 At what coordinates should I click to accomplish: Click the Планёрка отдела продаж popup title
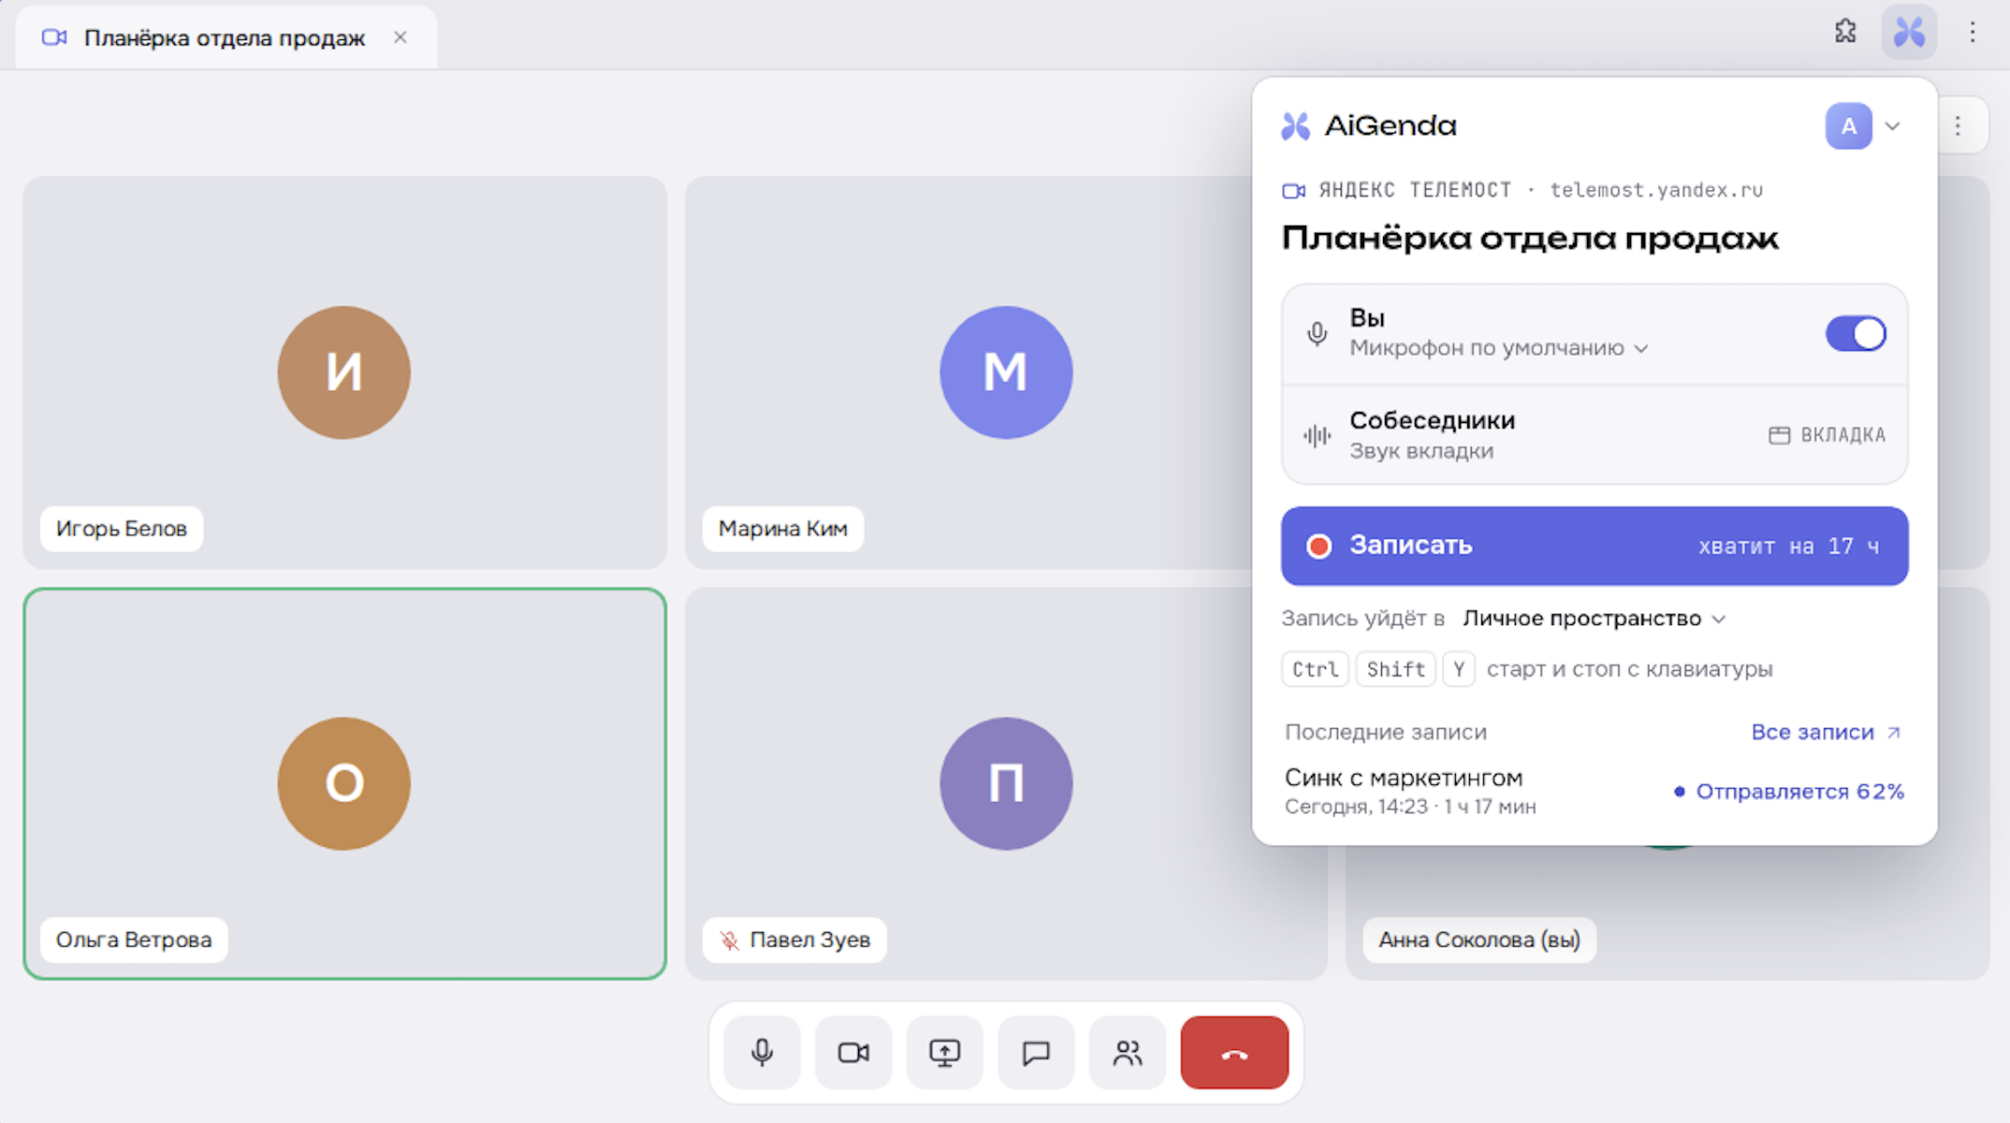1530,239
